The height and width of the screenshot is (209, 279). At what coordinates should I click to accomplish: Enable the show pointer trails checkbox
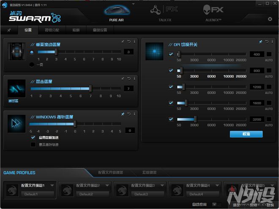(x=33, y=144)
